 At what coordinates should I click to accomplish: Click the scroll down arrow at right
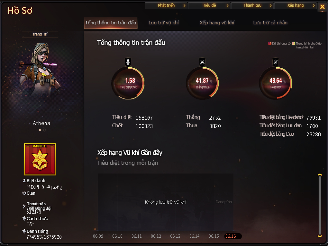click(x=320, y=236)
